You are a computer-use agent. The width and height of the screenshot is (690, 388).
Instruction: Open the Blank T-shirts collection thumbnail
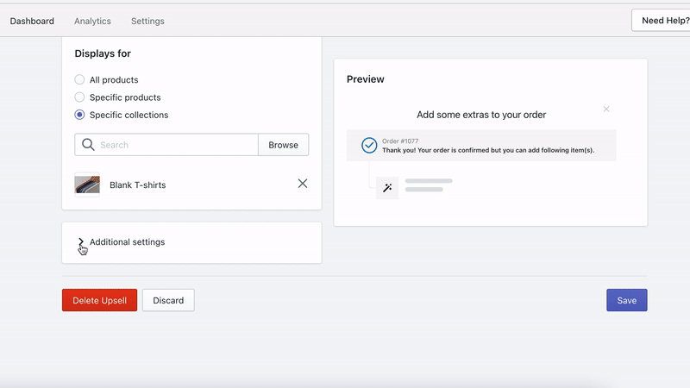pos(87,185)
